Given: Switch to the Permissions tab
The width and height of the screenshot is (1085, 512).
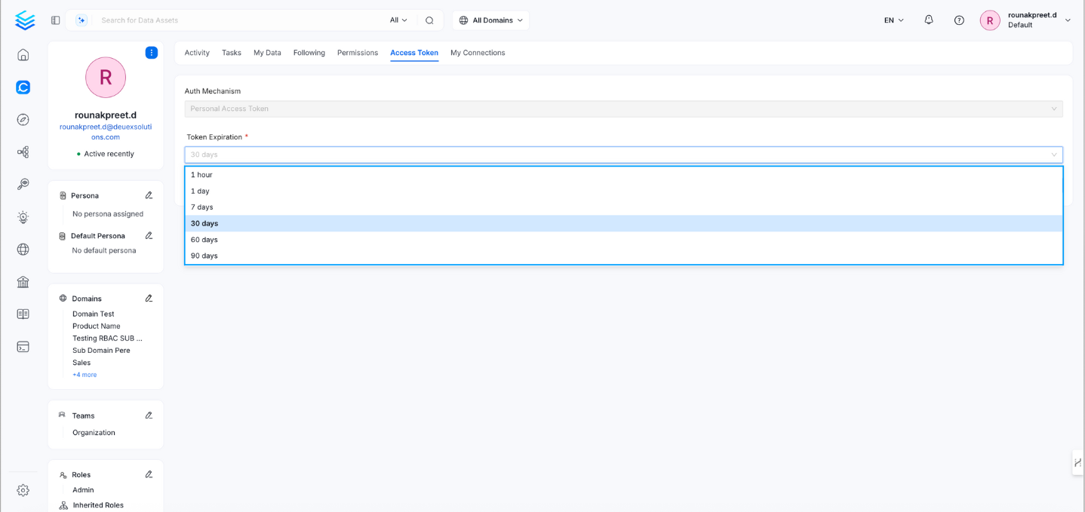Looking at the screenshot, I should pos(358,53).
